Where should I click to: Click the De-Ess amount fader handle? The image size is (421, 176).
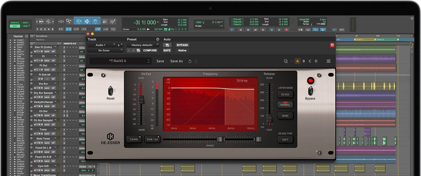point(141,99)
